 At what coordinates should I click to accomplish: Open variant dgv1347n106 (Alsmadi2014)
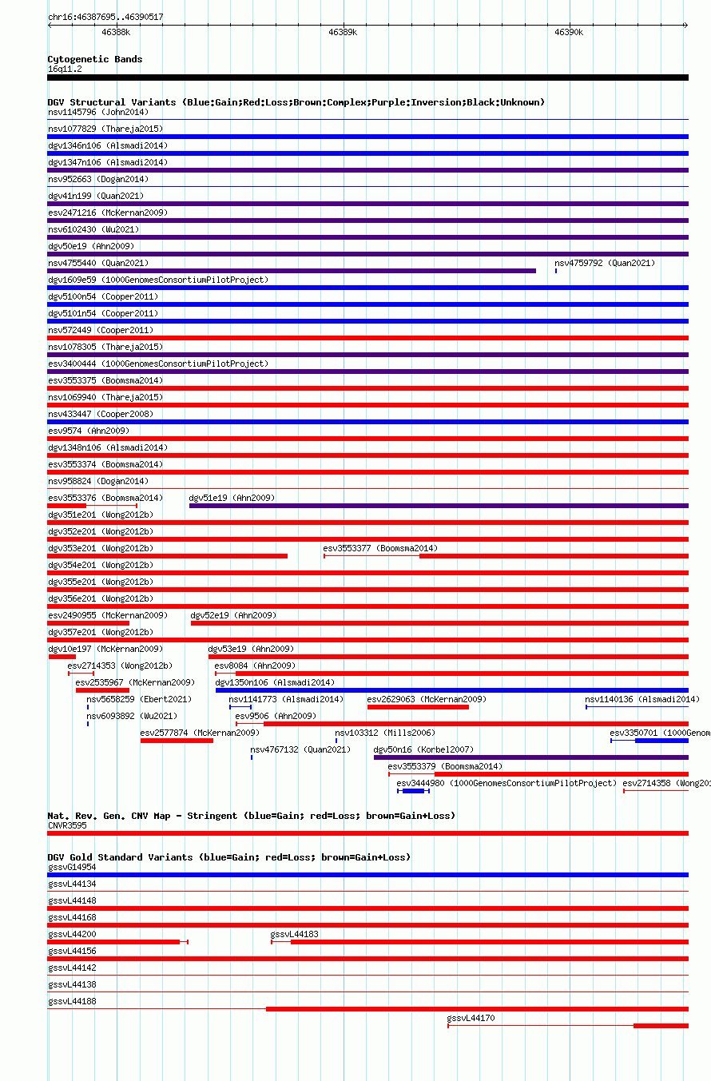coord(108,162)
